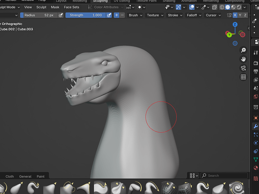Click the blue Z axis gizmo
This screenshot has height=194, width=259.
(235, 24)
